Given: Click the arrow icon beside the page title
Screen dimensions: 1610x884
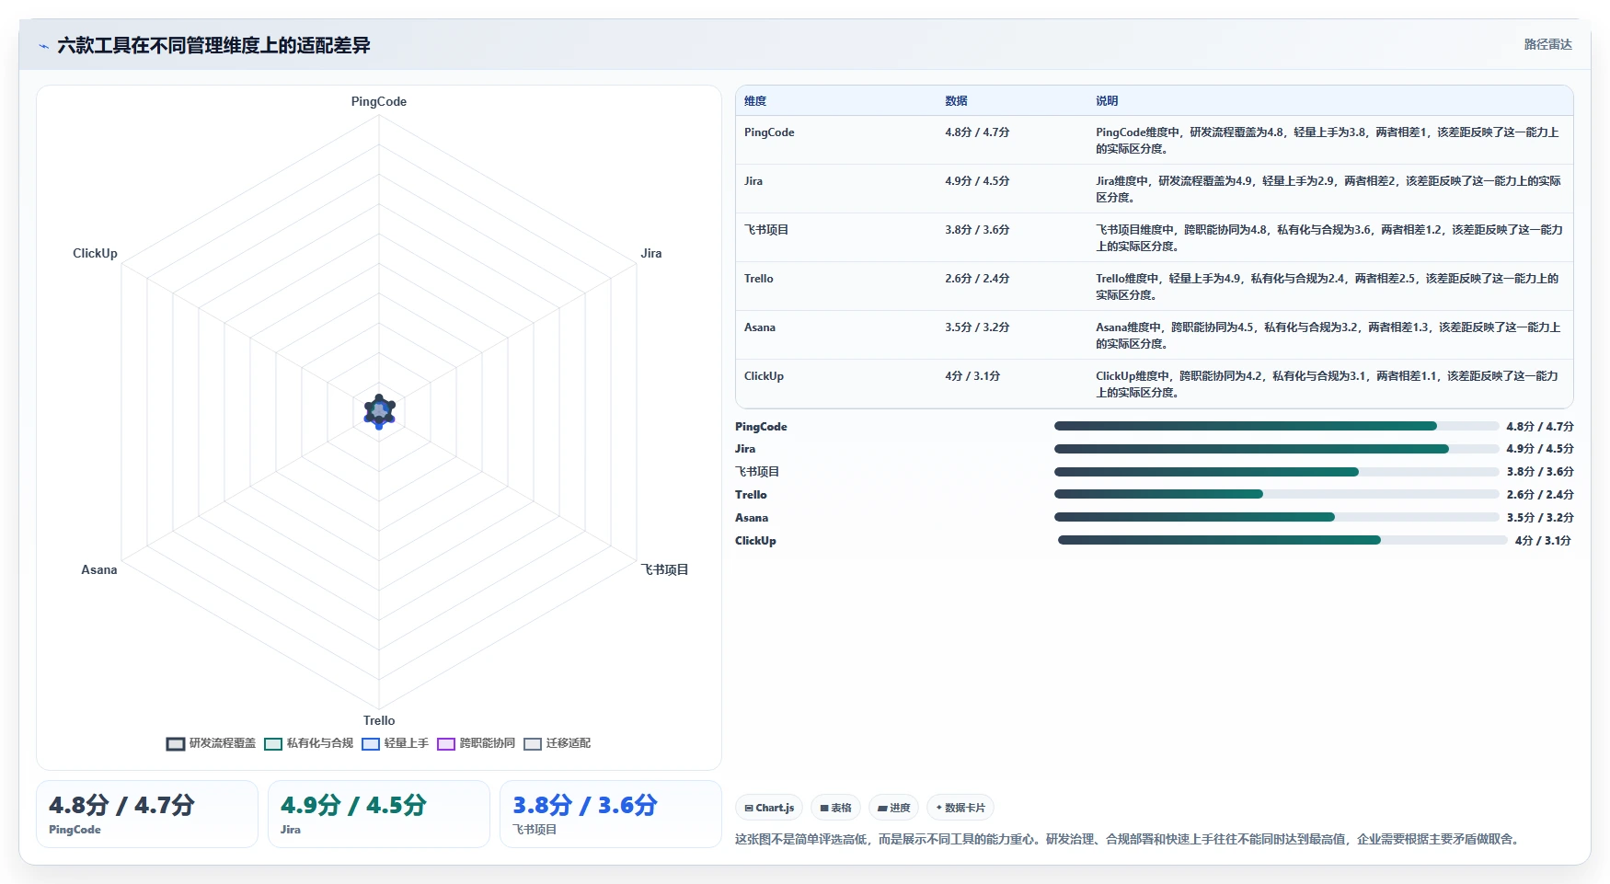Looking at the screenshot, I should 43,46.
